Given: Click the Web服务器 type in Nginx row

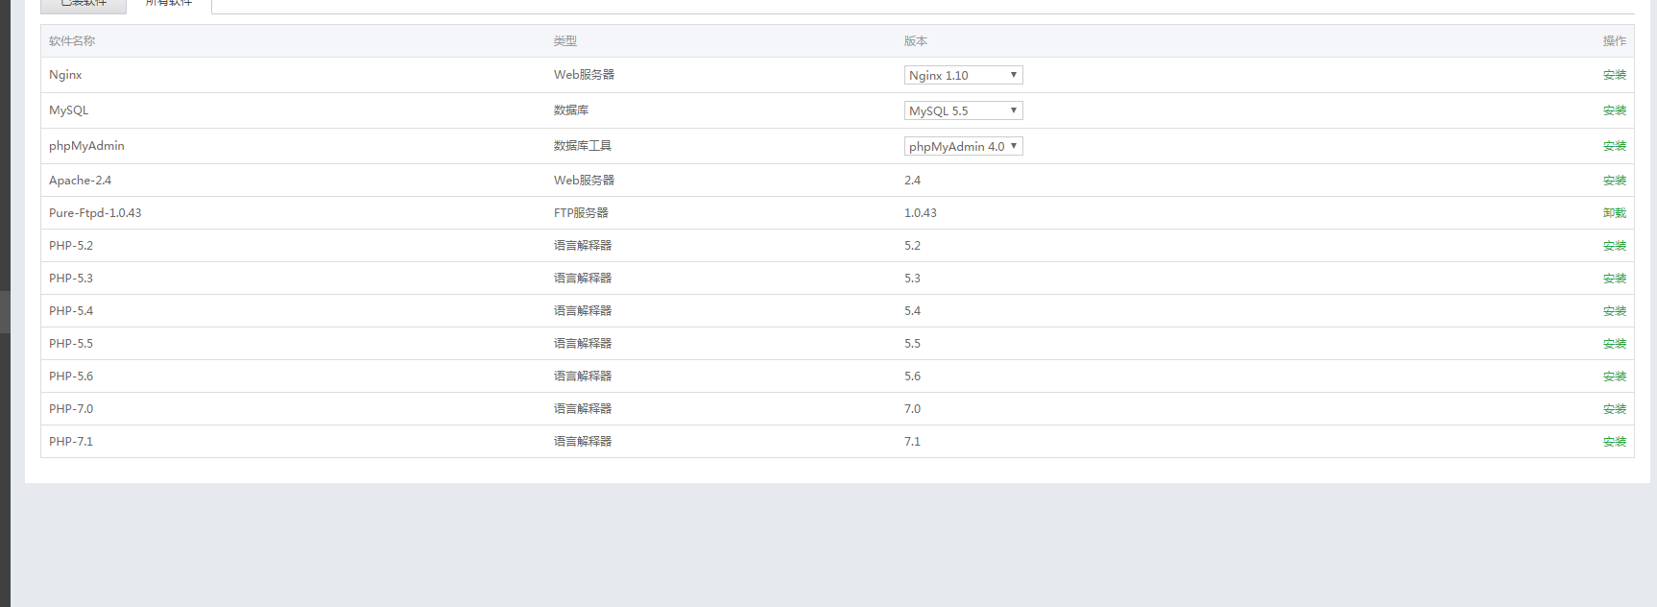Looking at the screenshot, I should tap(584, 75).
